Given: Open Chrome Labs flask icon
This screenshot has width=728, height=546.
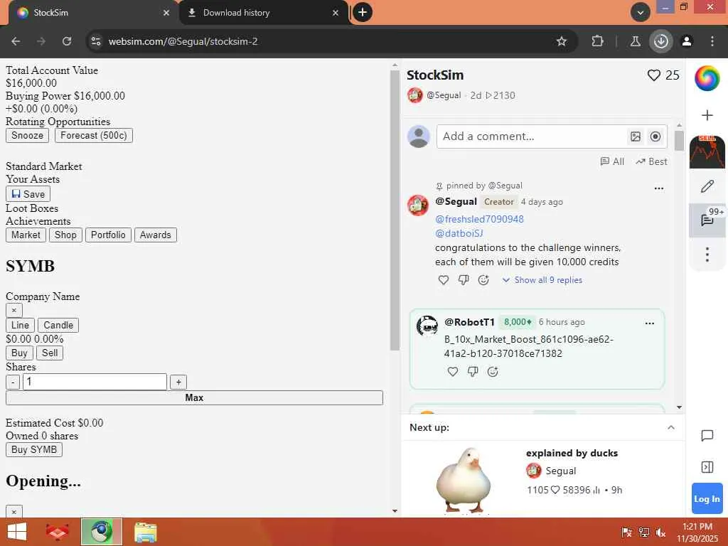Looking at the screenshot, I should click(635, 41).
